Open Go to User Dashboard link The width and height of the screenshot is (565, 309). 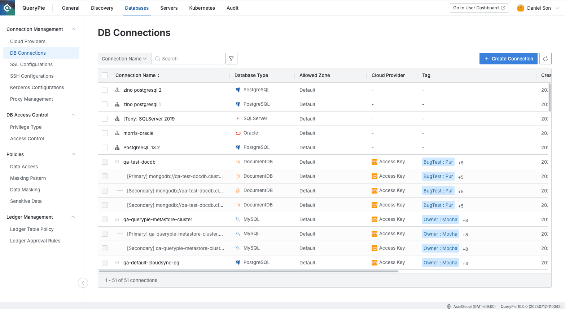pos(479,8)
